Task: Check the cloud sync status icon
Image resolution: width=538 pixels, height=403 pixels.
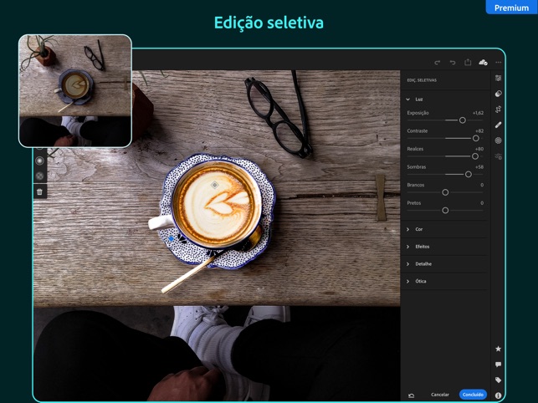Action: 483,63
